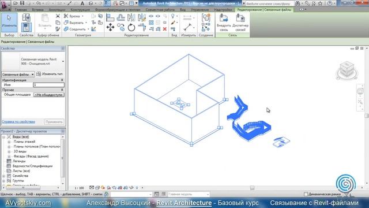
Task: Toggle Динамическая рамка checkbox
Action: (x=306, y=194)
